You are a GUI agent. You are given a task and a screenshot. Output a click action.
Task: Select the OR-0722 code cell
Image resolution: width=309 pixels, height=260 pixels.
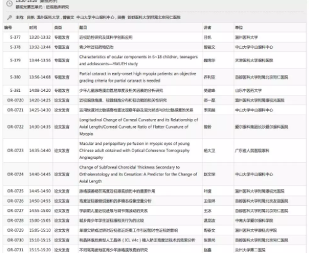click(15, 127)
